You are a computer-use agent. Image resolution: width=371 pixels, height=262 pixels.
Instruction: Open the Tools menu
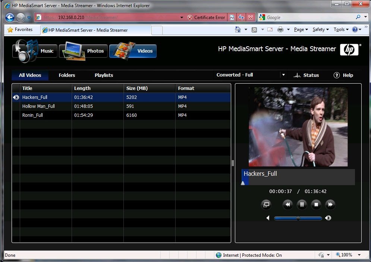[341, 29]
